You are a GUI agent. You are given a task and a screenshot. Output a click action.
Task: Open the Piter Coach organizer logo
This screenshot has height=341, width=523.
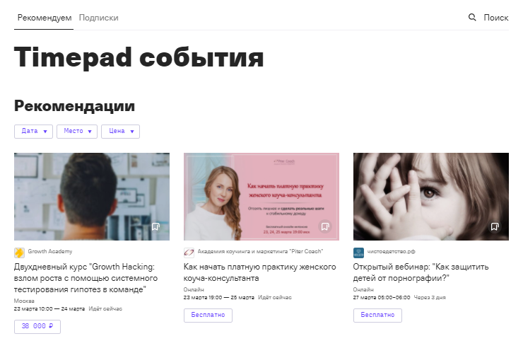[189, 253]
